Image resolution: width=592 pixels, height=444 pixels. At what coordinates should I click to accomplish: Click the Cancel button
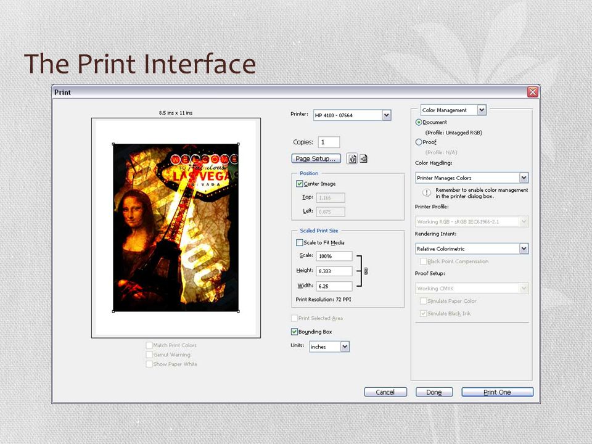[385, 392]
